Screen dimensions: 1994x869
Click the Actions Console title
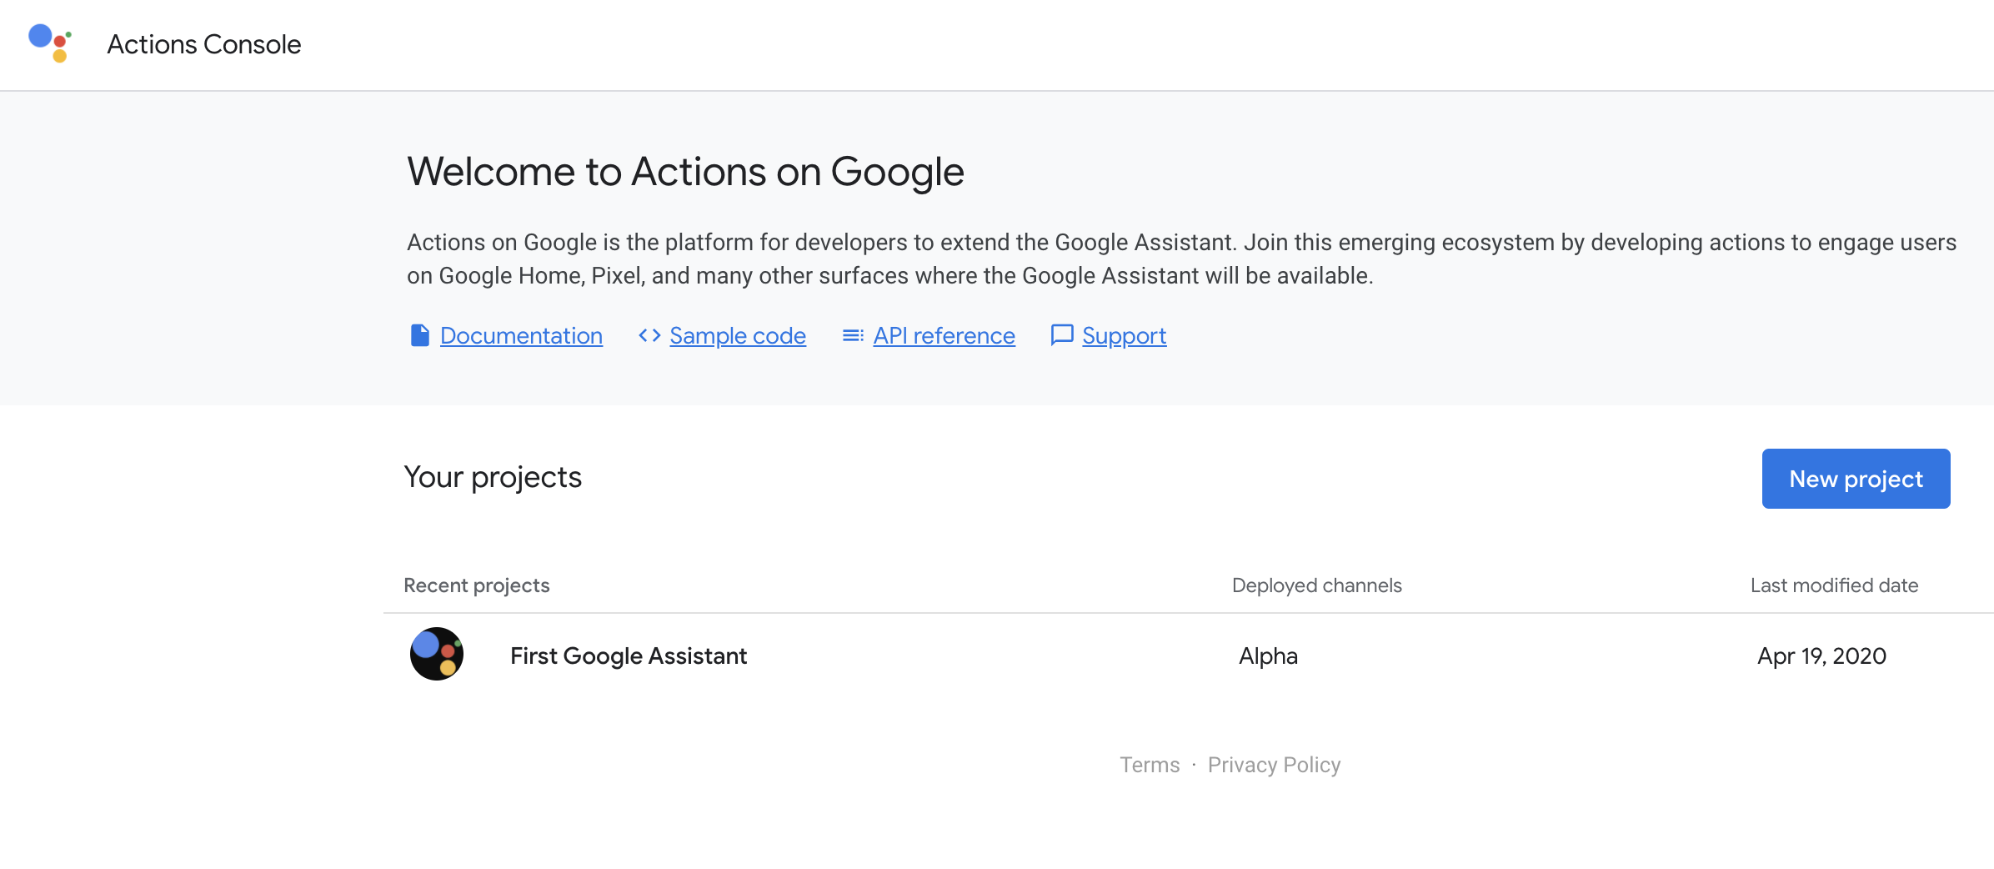[204, 44]
